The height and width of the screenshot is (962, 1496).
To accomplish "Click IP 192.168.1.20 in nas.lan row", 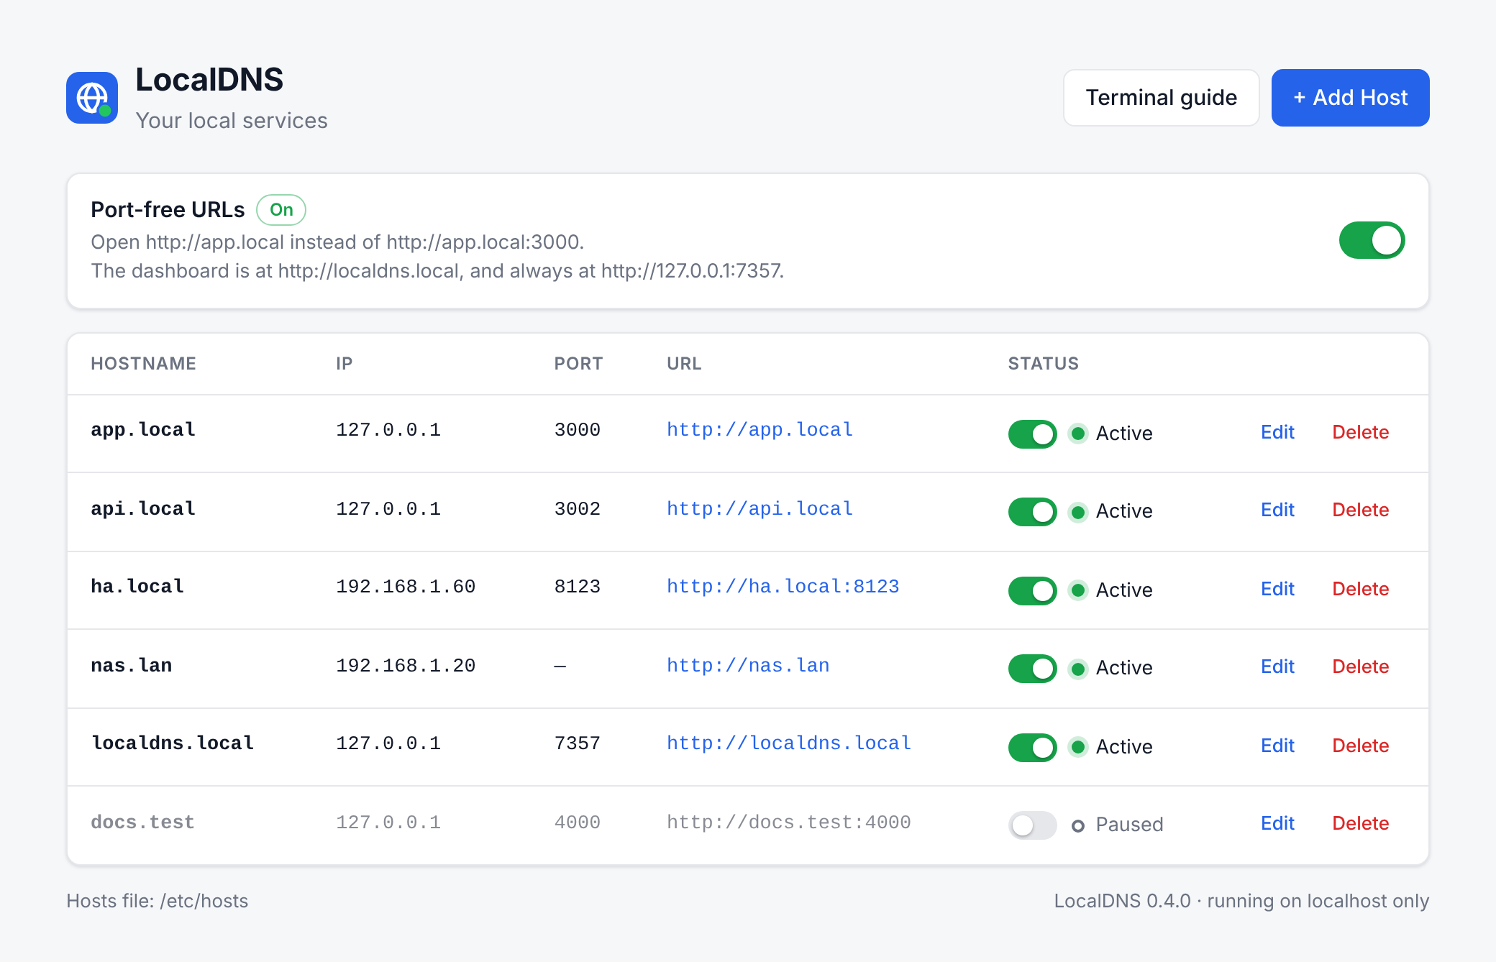I will click(406, 666).
